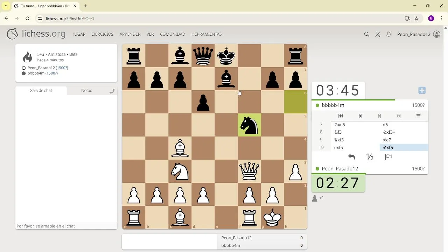Give opponent more time plus icon
Viewport: 448px width, 252px height.
pos(422,90)
